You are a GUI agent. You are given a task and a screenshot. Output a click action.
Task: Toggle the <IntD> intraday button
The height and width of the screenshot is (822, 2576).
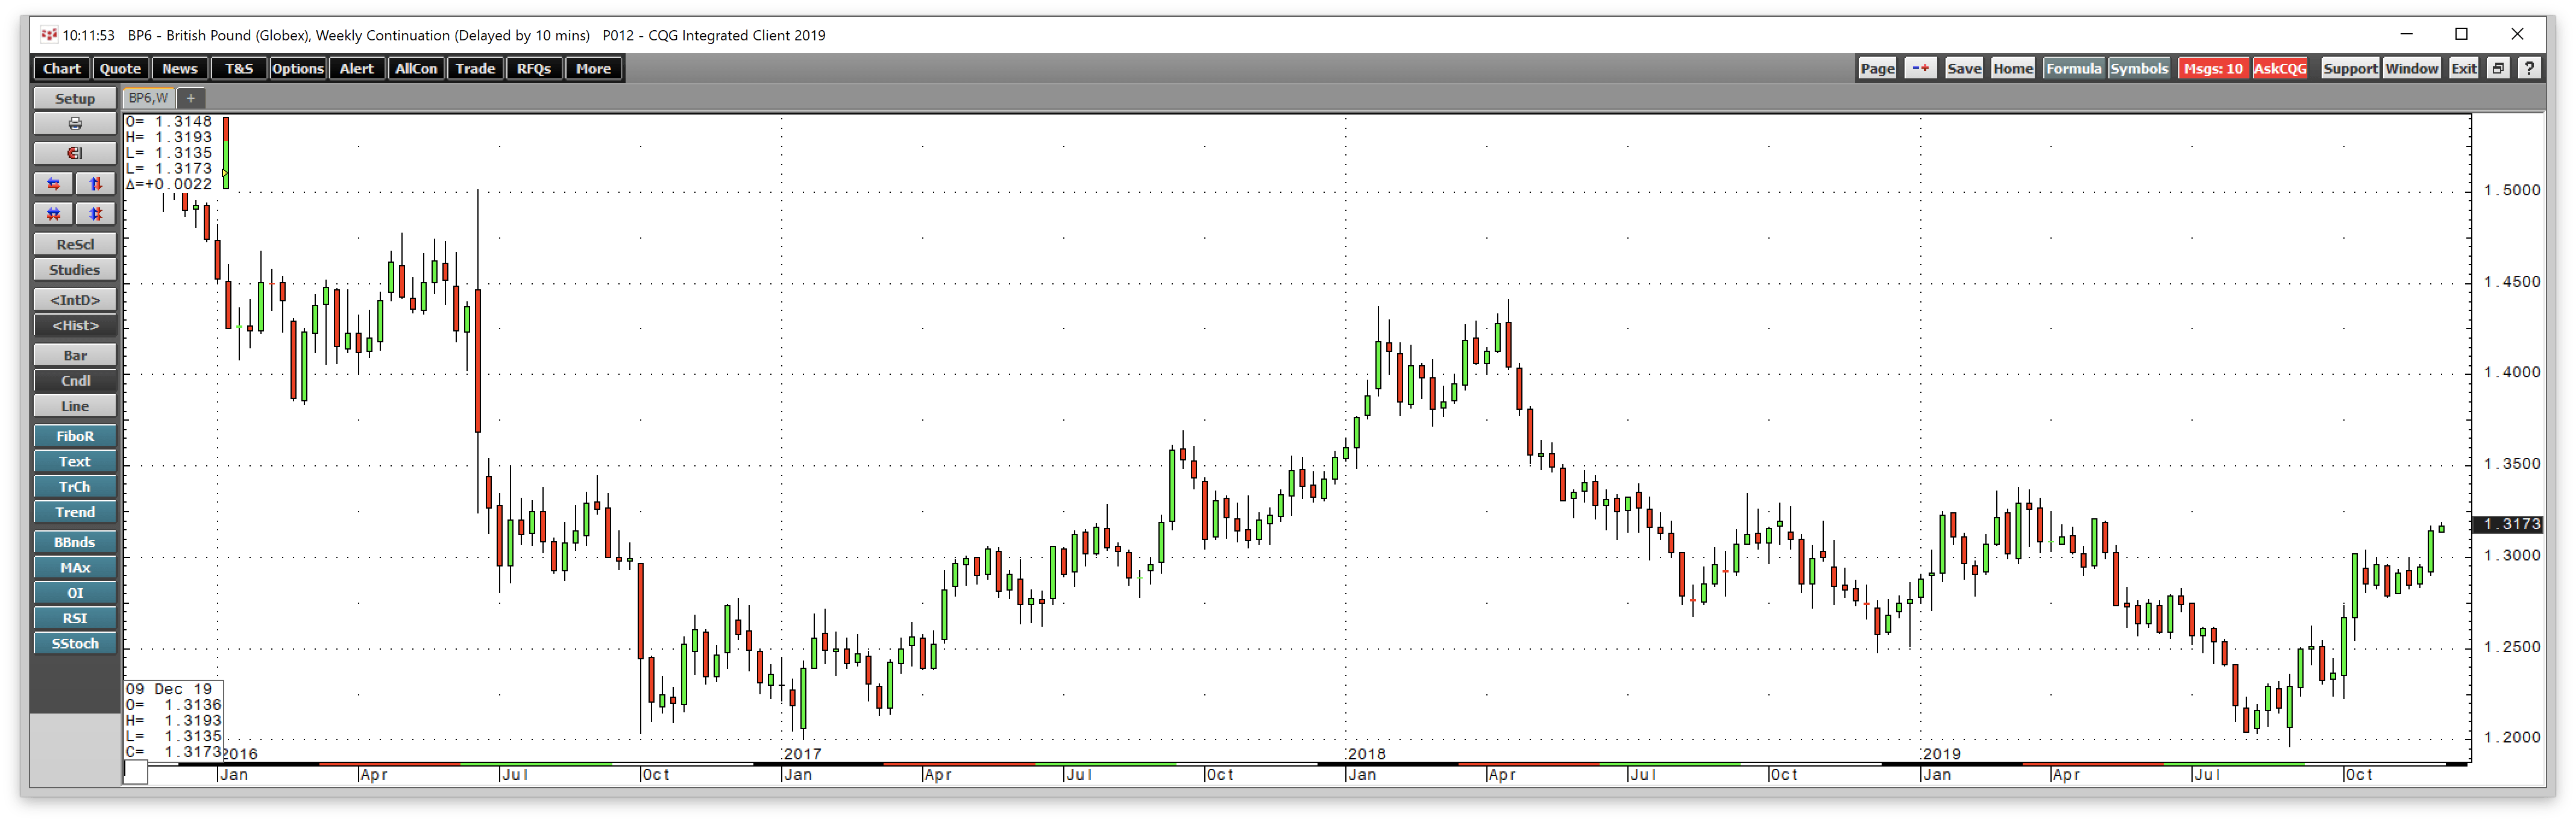[75, 300]
